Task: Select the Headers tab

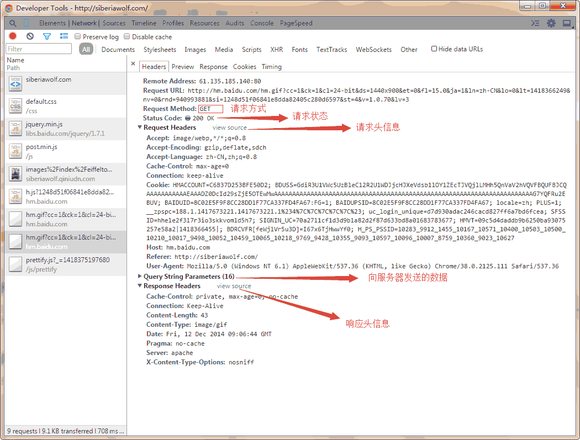Action: pyautogui.click(x=154, y=67)
